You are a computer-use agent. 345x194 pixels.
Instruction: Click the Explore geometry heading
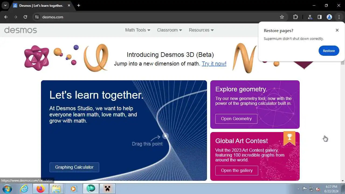pos(241,89)
